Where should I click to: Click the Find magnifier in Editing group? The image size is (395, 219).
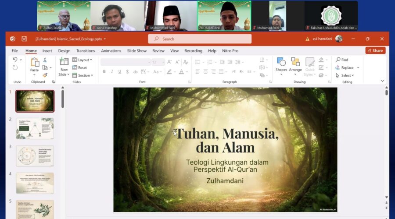pos(342,60)
